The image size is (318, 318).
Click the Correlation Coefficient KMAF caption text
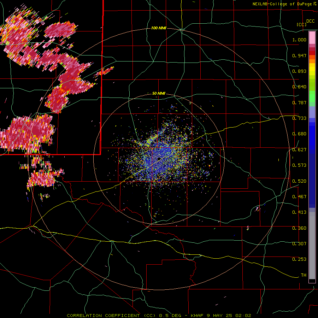click(159, 316)
